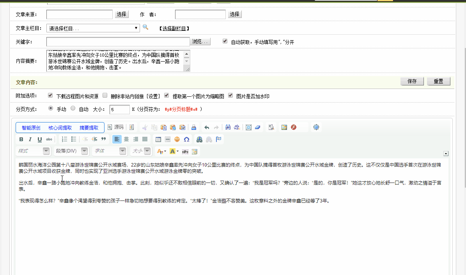The width and height of the screenshot is (466, 275).
Task: Open the 样式 style dropdown
Action: coord(33,151)
